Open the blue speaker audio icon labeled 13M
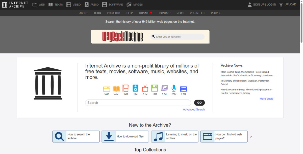The height and width of the screenshot is (154, 303). click(x=135, y=88)
